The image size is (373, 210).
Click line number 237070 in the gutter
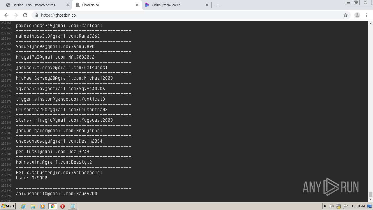[x=6, y=70]
